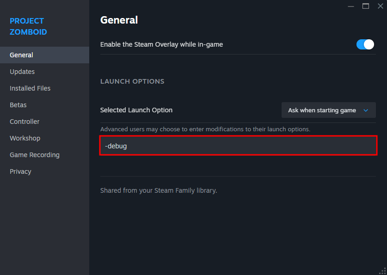Click the blue chevron arrow of launch option dropdown
The image size is (387, 275).
coord(366,110)
